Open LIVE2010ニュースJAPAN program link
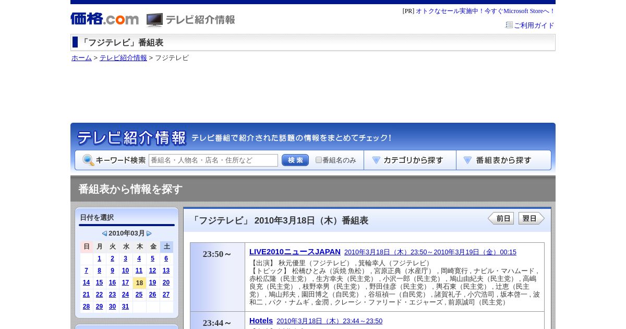626x329 pixels. (295, 252)
